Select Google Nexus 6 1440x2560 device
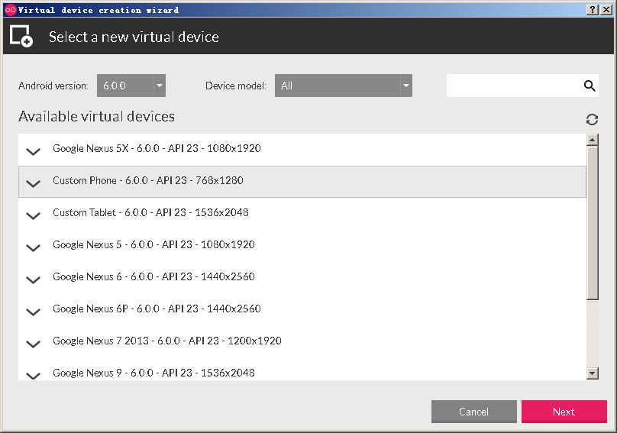617x433 pixels. click(302, 278)
